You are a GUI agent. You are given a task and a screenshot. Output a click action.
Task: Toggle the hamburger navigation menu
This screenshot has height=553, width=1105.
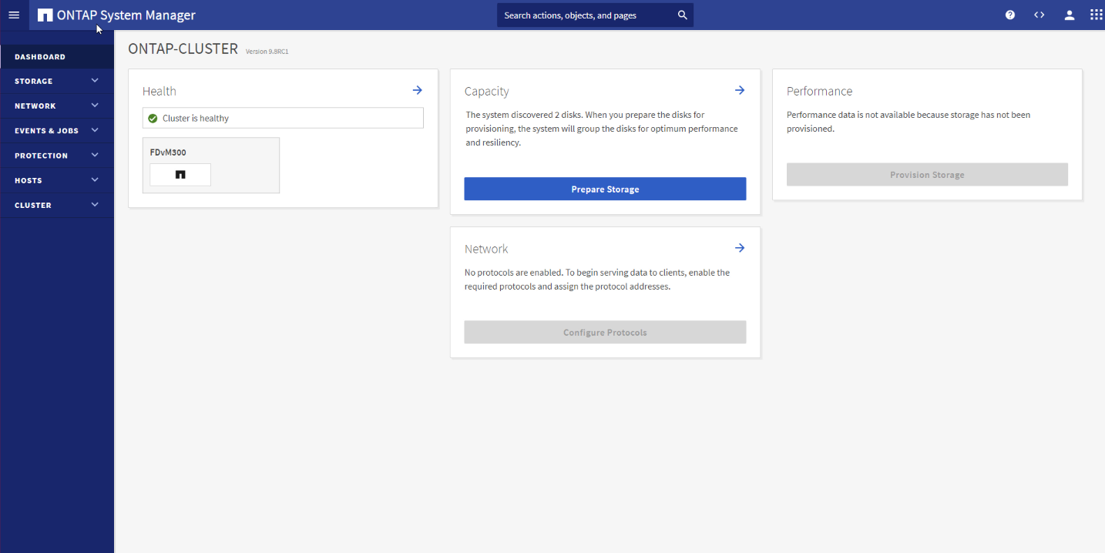point(14,15)
